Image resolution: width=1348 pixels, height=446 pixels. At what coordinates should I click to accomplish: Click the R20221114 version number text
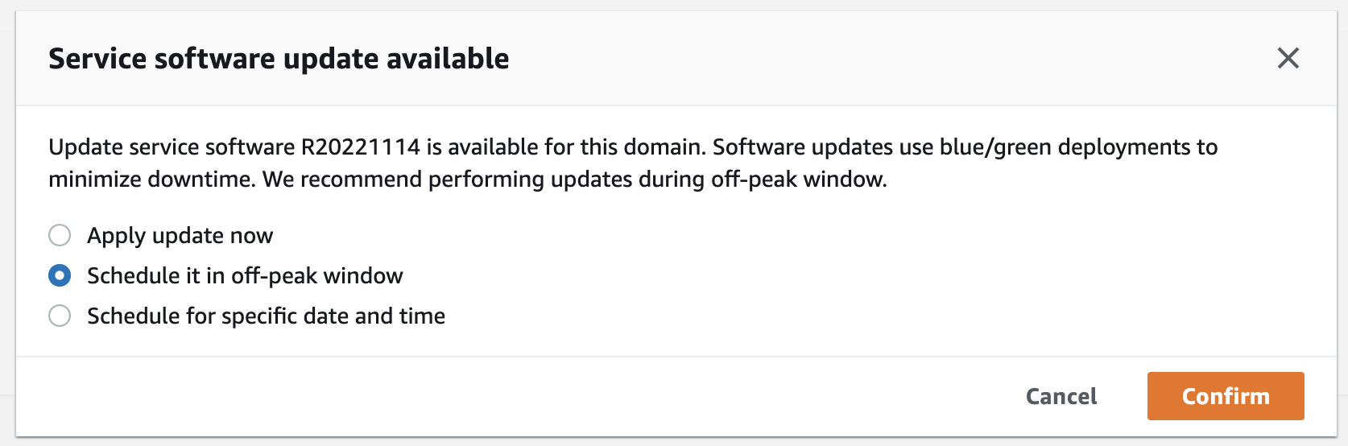tap(360, 147)
